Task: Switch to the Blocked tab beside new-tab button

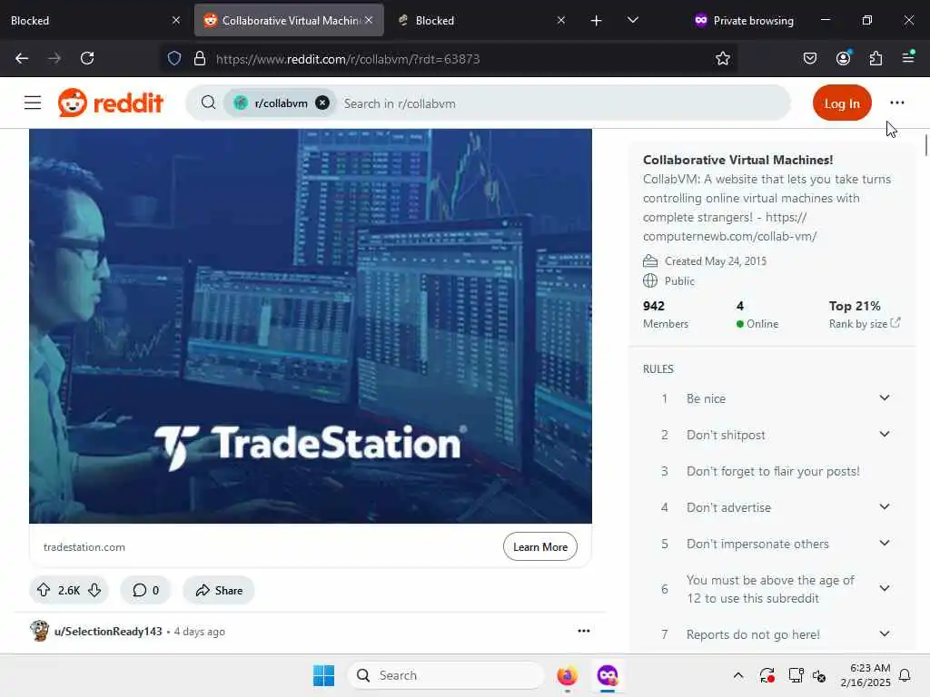Action: tap(480, 20)
